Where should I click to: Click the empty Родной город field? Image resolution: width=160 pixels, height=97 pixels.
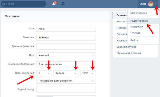tap(66, 90)
